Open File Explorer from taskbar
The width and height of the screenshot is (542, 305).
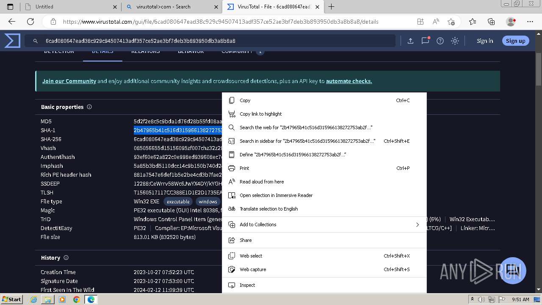tap(48, 299)
